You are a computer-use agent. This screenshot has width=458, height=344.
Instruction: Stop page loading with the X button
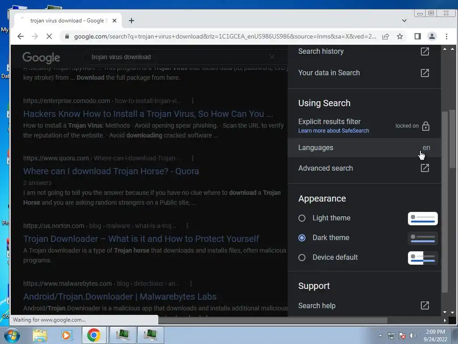point(49,36)
